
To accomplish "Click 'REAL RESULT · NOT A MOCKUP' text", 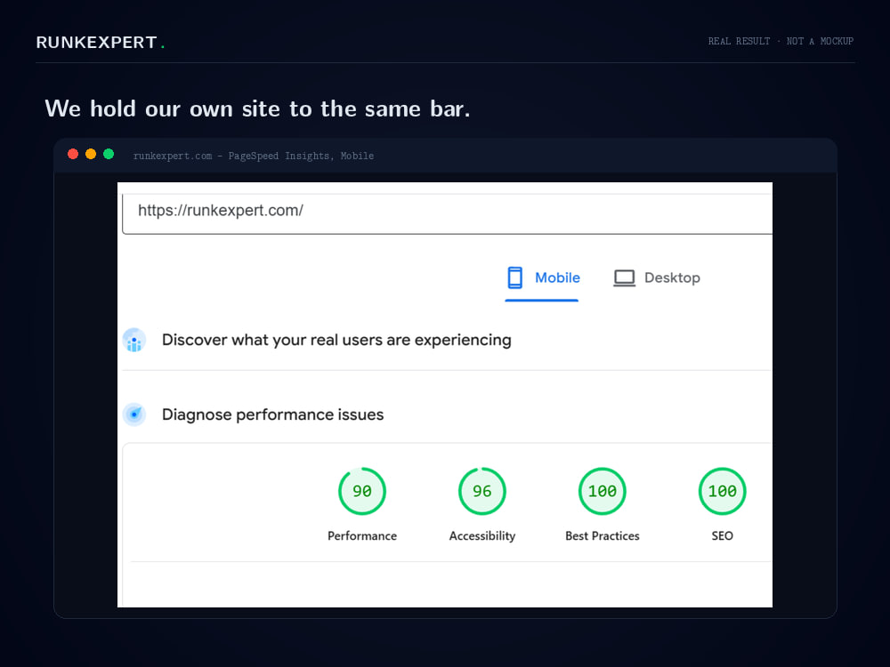I will [781, 41].
